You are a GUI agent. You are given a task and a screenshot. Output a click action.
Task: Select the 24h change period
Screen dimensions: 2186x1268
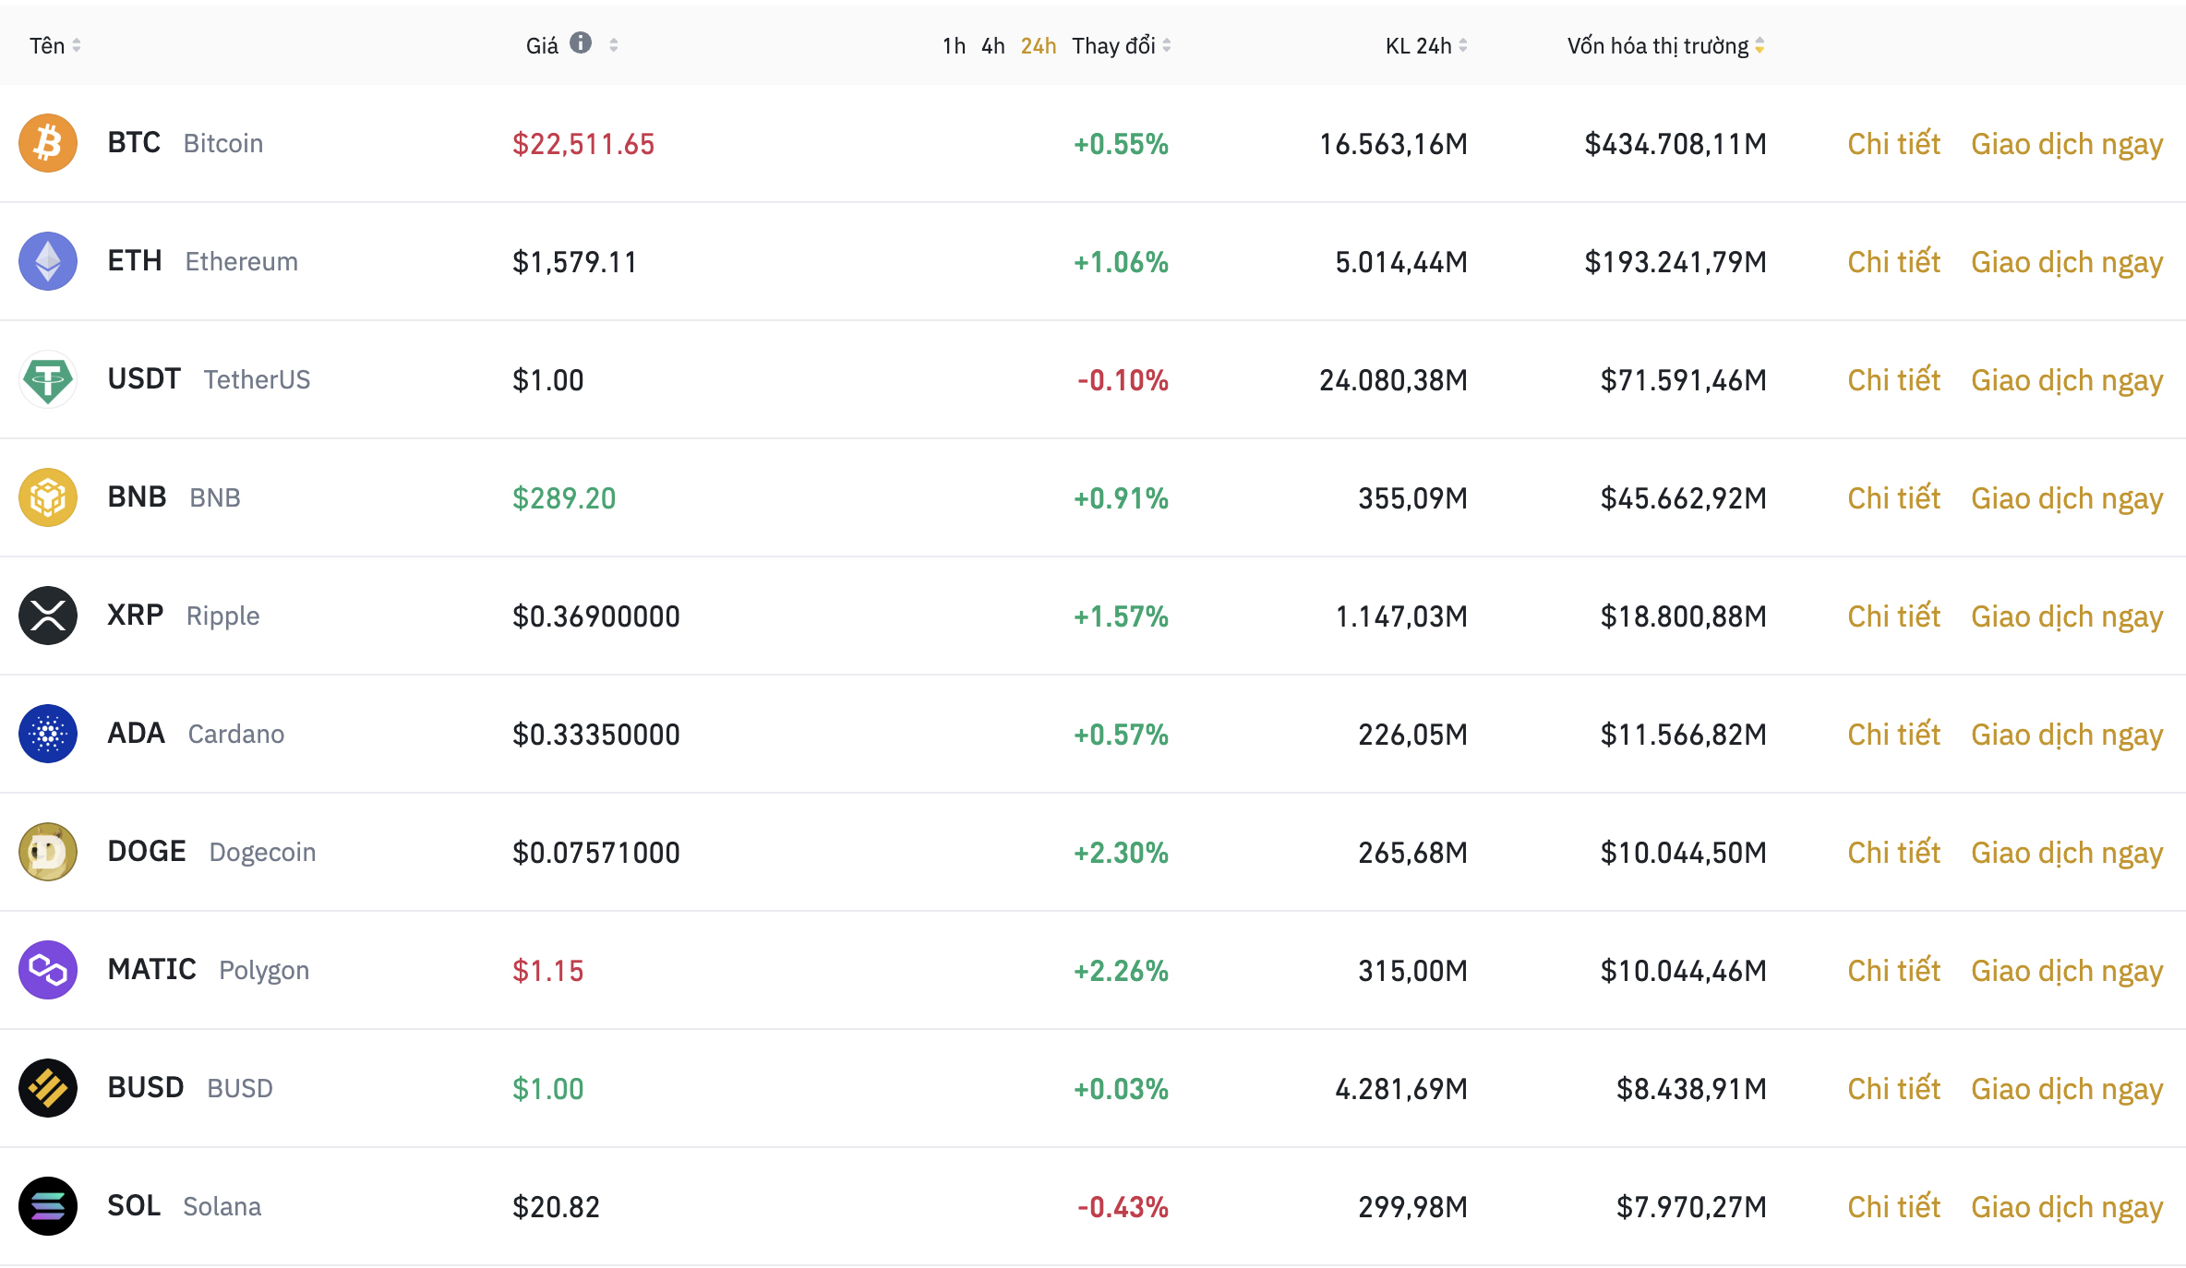click(x=1039, y=46)
